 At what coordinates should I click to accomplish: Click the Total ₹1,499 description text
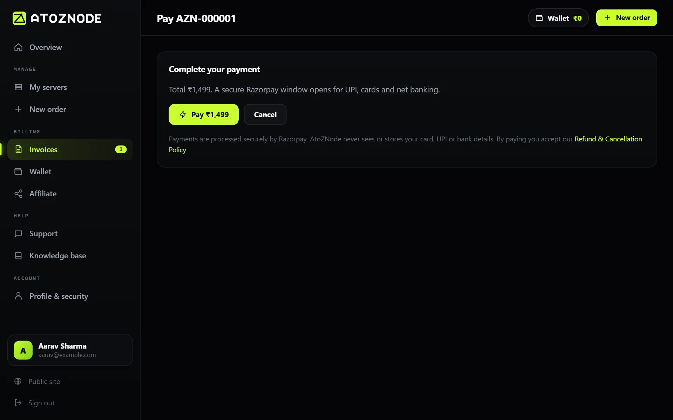click(x=304, y=90)
